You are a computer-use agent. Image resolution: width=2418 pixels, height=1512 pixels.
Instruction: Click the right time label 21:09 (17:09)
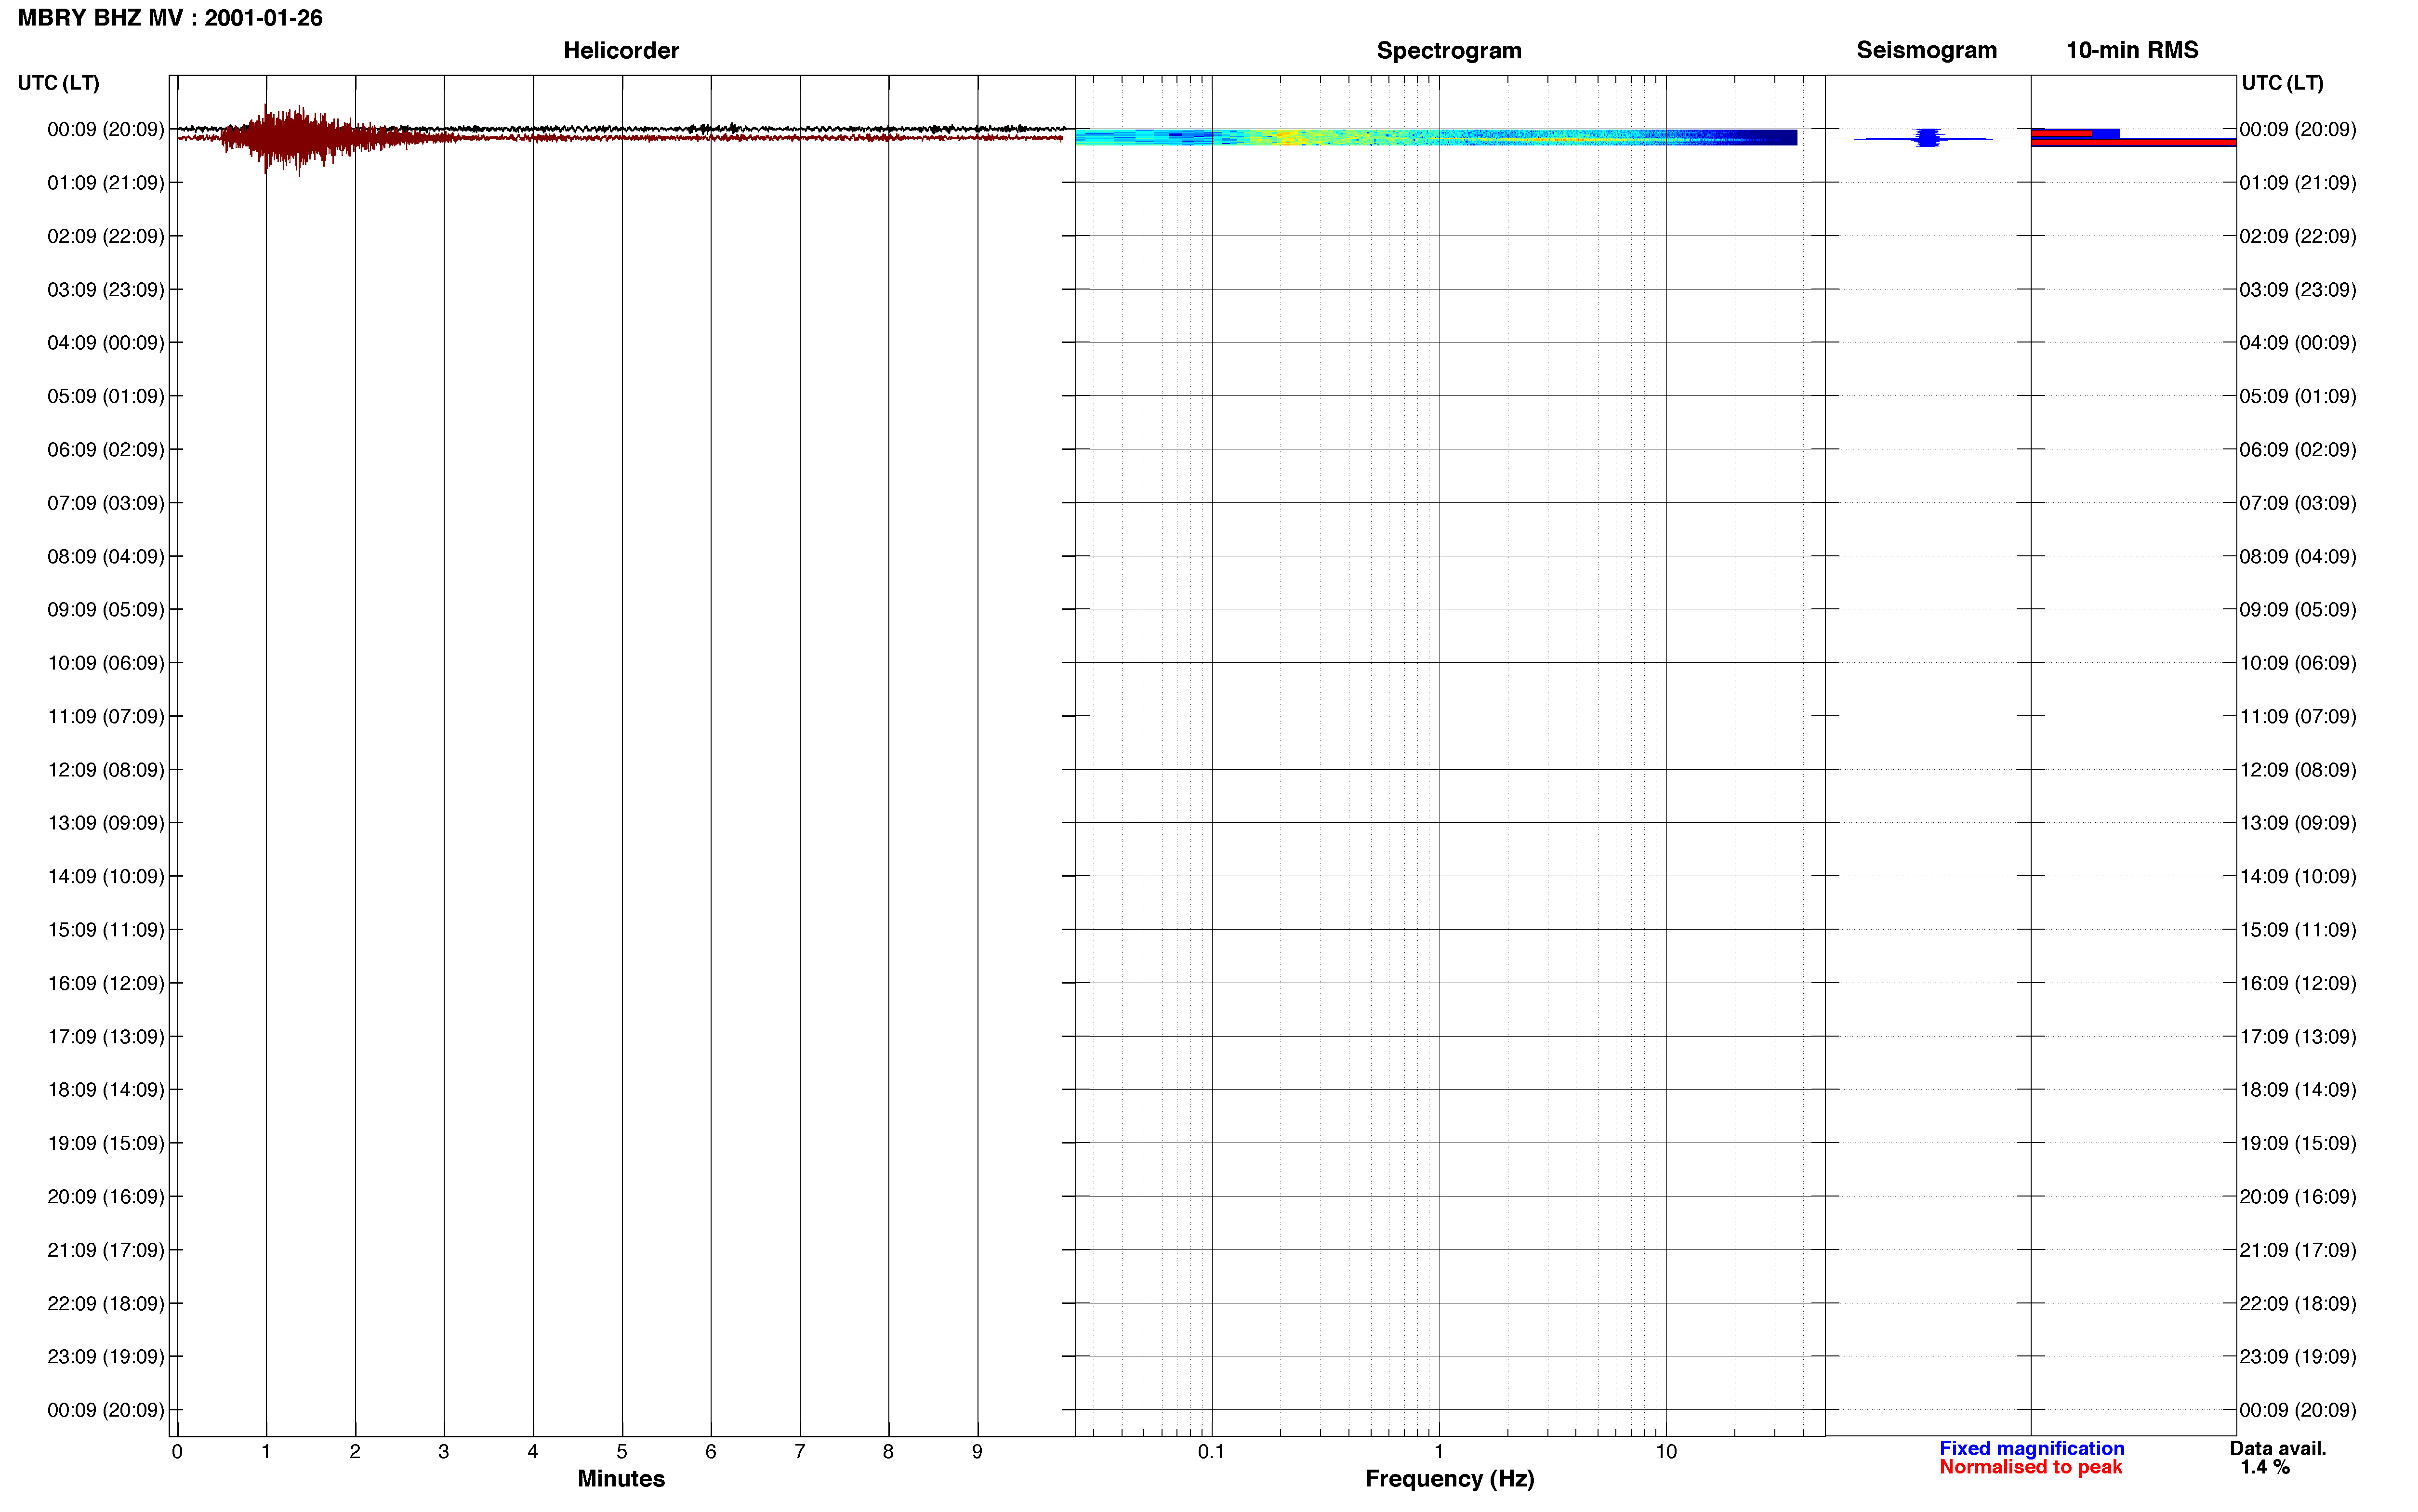point(2297,1250)
